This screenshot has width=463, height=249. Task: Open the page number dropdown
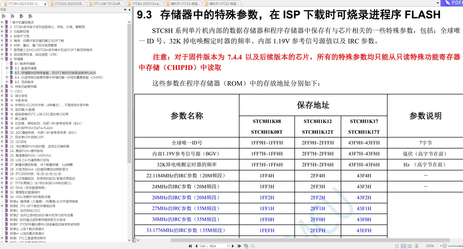coord(228,246)
